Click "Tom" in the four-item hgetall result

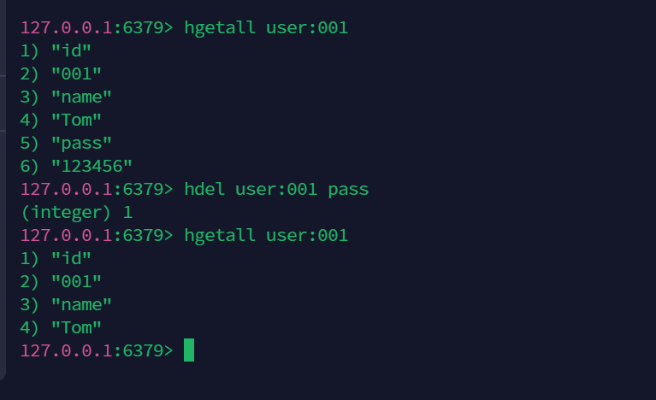[76, 327]
